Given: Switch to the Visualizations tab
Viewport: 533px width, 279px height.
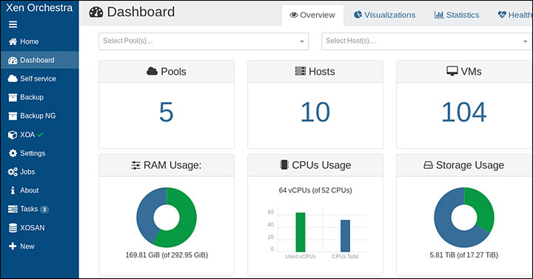Looking at the screenshot, I should (x=384, y=15).
